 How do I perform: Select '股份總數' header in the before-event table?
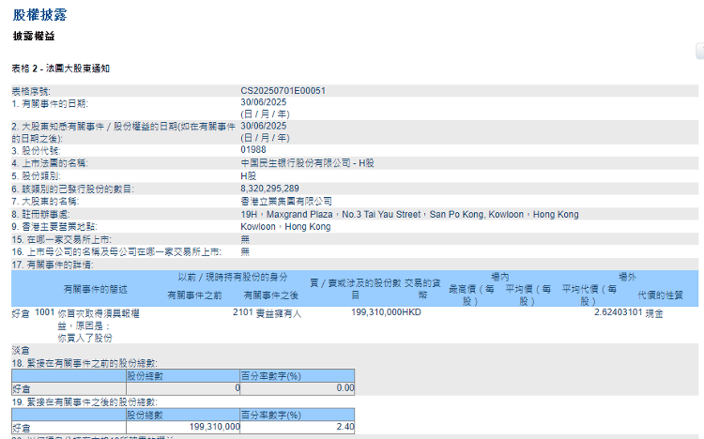pyautogui.click(x=145, y=376)
